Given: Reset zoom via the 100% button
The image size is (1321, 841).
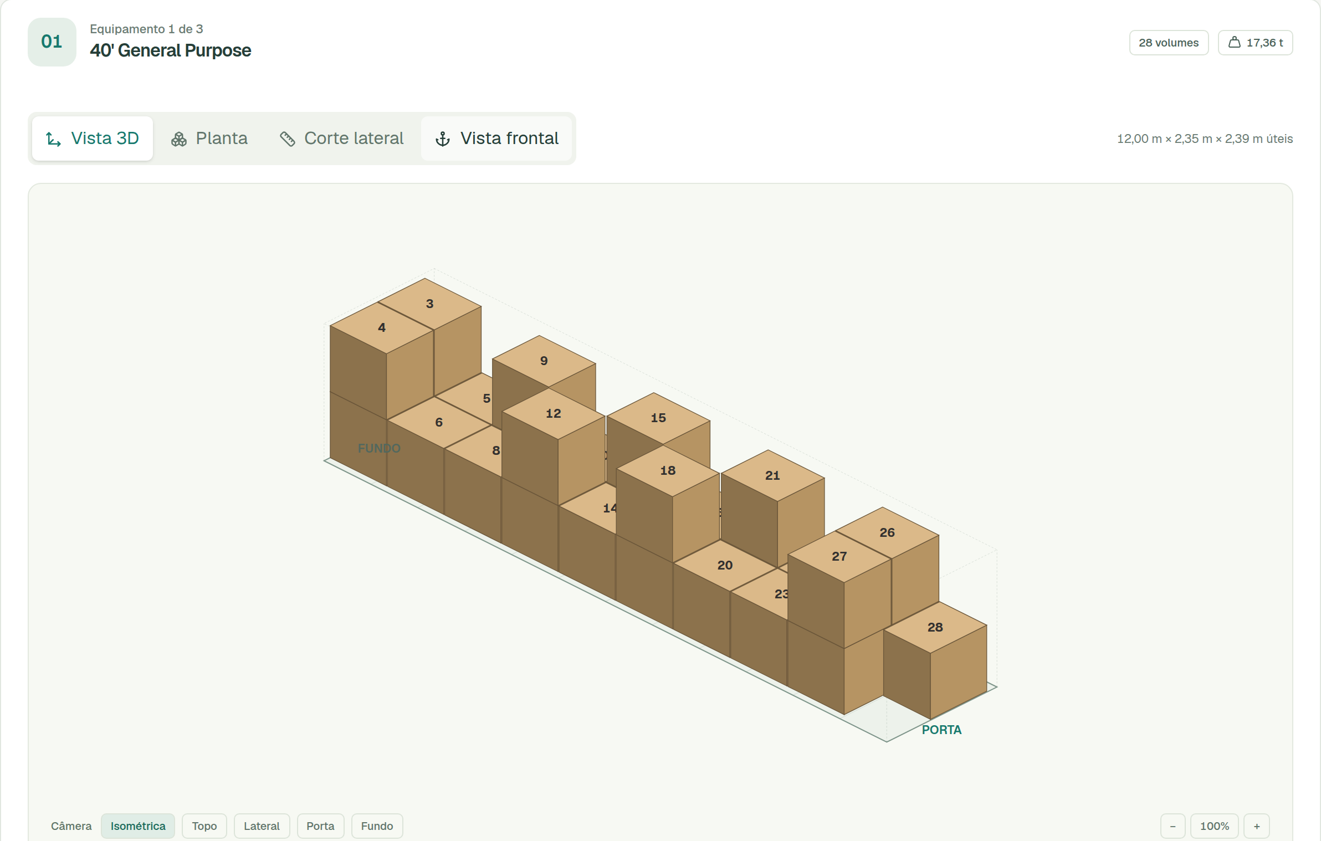Looking at the screenshot, I should pyautogui.click(x=1215, y=825).
